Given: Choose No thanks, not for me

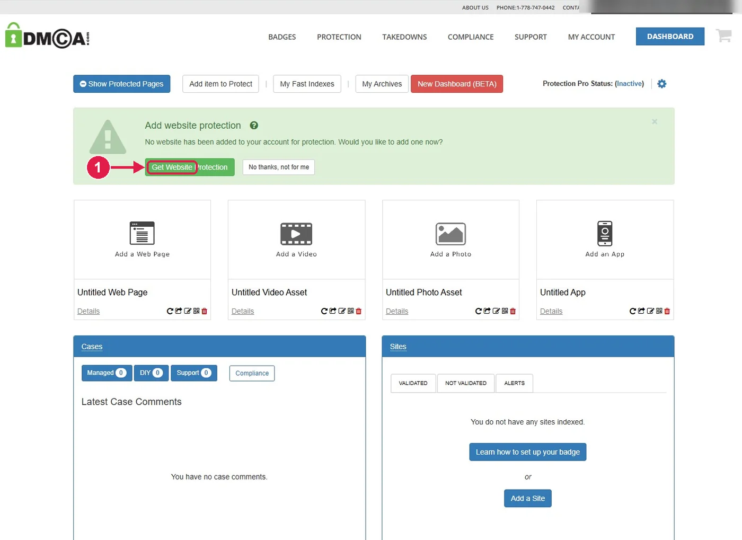Looking at the screenshot, I should (279, 167).
